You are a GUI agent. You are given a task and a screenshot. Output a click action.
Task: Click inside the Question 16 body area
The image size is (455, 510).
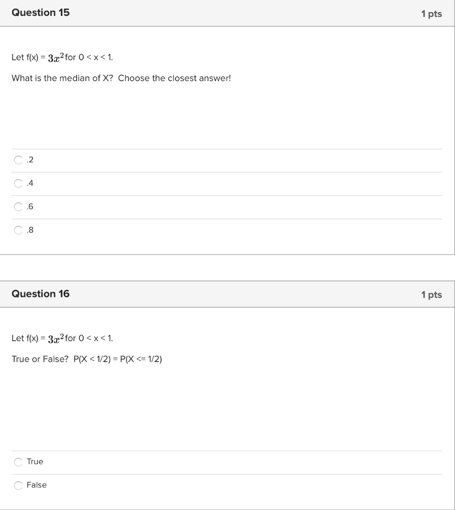point(224,408)
